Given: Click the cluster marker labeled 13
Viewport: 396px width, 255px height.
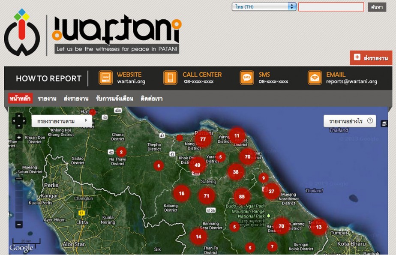Looking at the screenshot, I should [x=319, y=227].
